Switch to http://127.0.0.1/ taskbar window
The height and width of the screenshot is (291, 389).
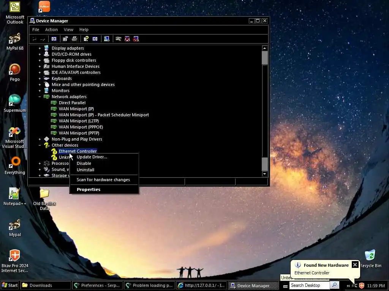(x=201, y=285)
